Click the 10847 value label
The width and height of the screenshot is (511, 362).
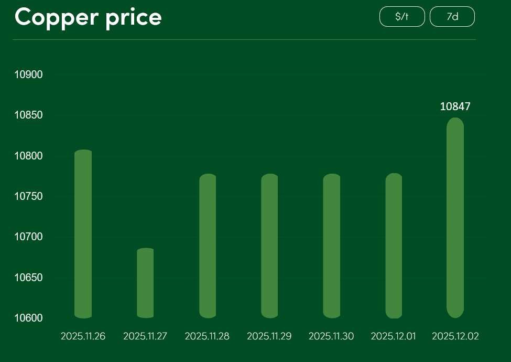pos(455,107)
